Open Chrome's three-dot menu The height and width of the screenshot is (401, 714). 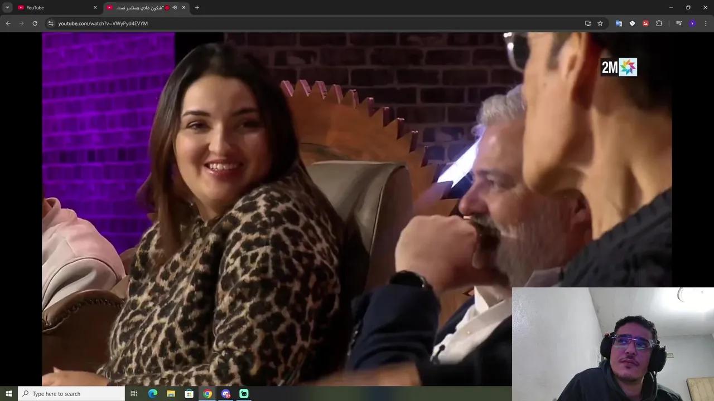click(x=706, y=23)
